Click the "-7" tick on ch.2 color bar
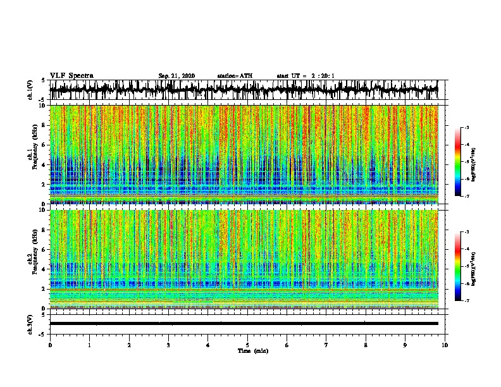 pos(466,301)
